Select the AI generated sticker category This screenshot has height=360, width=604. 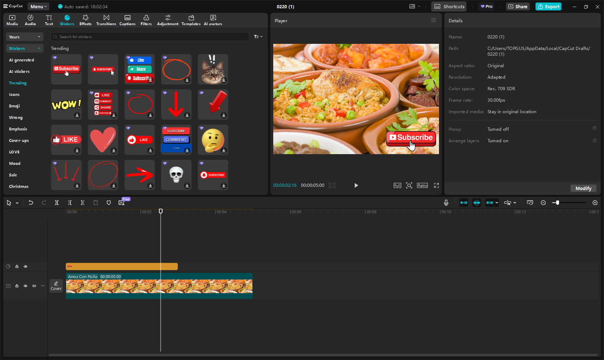[22, 60]
